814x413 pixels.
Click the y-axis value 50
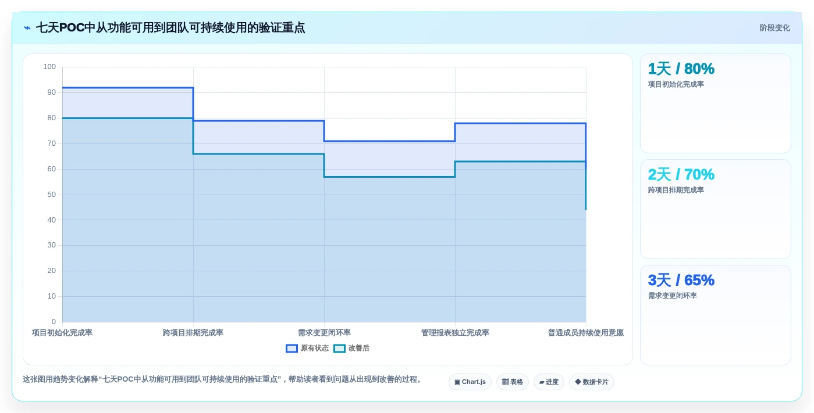pos(52,194)
